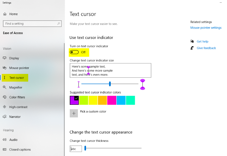Screen dimensions: 227x156
Task: Click the Get help link
Action: tap(202, 41)
